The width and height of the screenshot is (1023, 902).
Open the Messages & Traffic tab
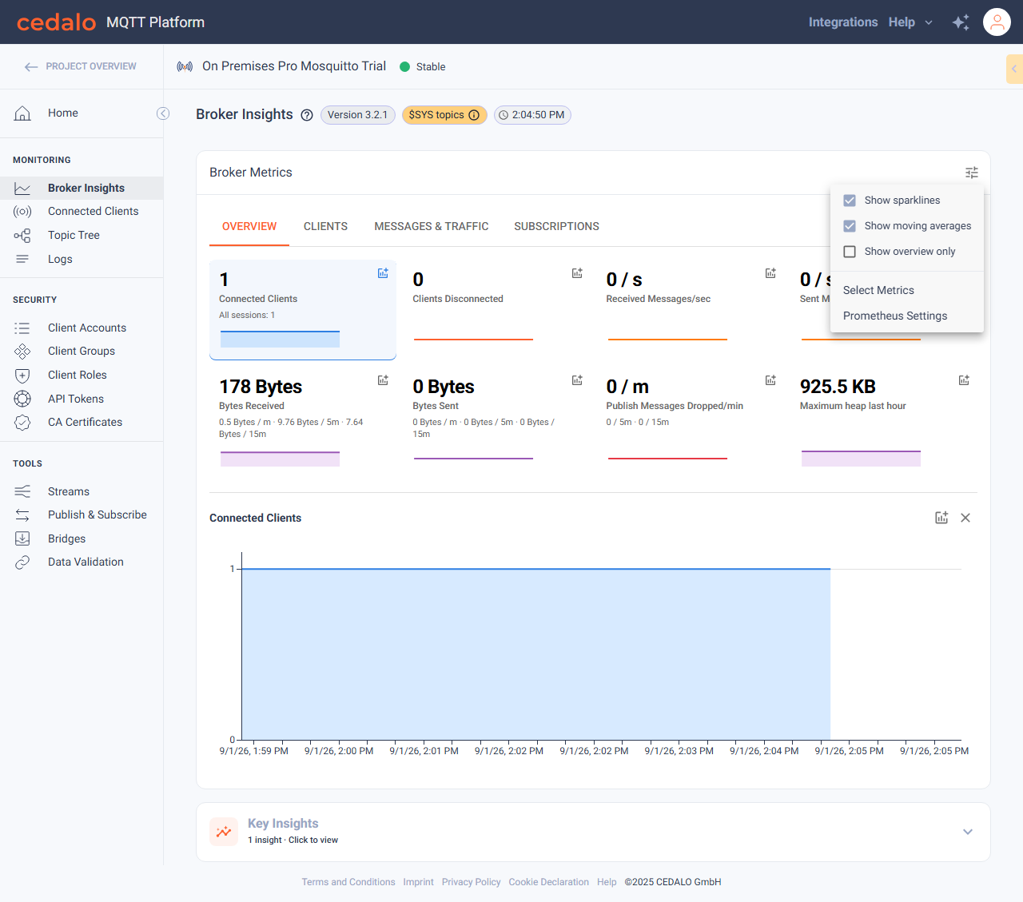pos(432,227)
